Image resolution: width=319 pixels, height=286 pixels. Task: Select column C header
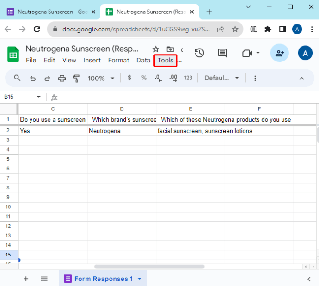[53, 109]
